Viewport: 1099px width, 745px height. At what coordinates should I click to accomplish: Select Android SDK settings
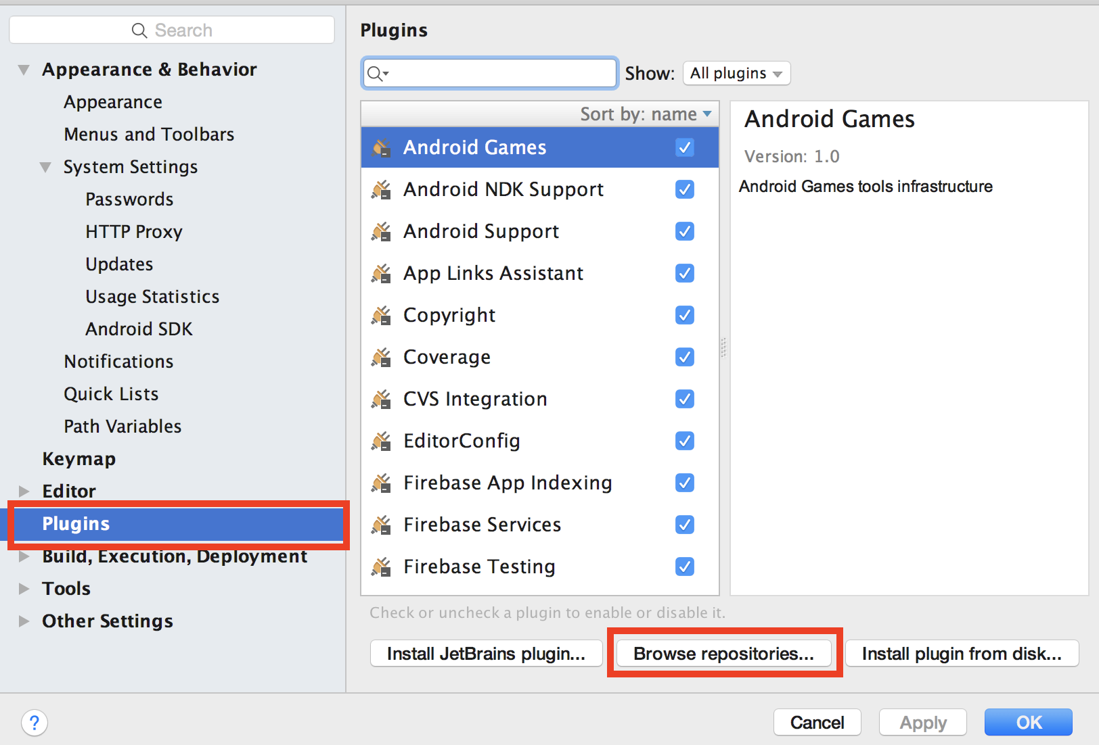pos(139,329)
